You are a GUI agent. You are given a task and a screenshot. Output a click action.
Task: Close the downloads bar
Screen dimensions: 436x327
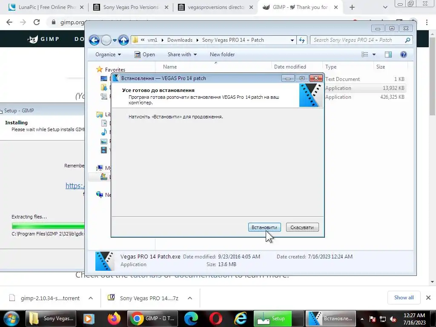428,298
